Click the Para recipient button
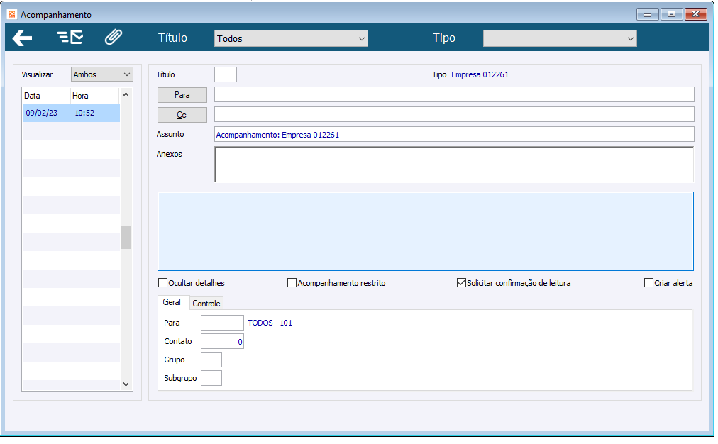The height and width of the screenshot is (444, 718). point(182,95)
